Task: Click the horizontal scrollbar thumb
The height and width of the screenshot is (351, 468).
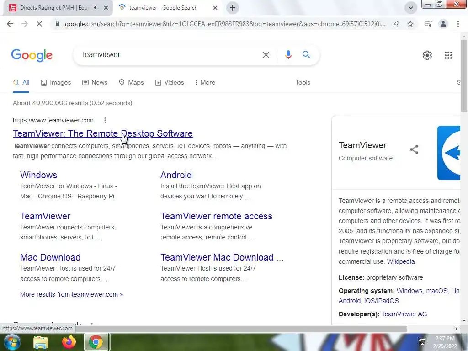Action: [x=240, y=328]
